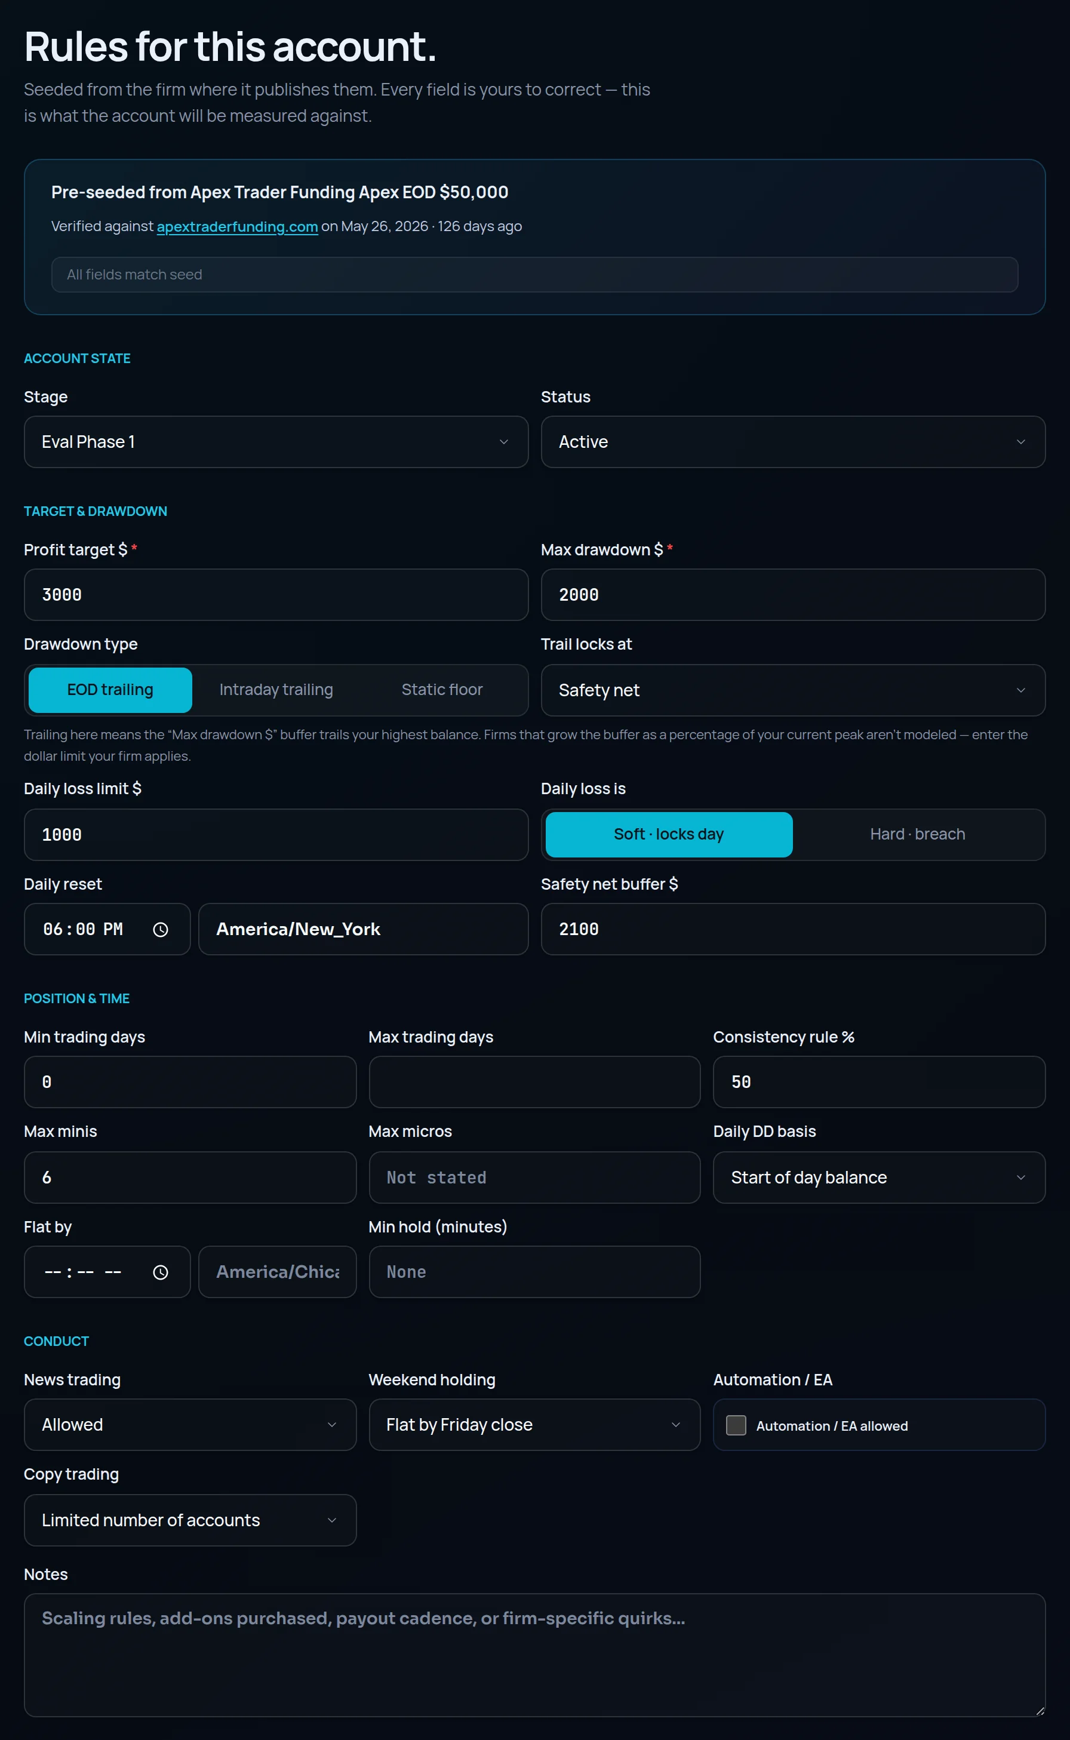
Task: Check the Automation / EA allowed checkbox
Action: [x=736, y=1424]
